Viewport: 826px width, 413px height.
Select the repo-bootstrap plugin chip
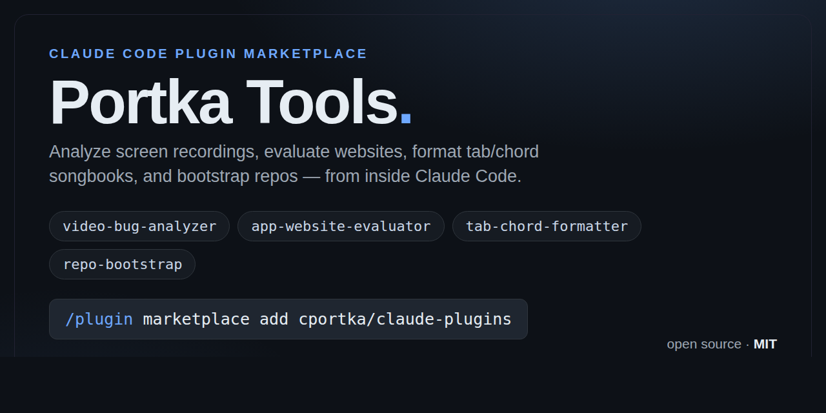click(122, 264)
